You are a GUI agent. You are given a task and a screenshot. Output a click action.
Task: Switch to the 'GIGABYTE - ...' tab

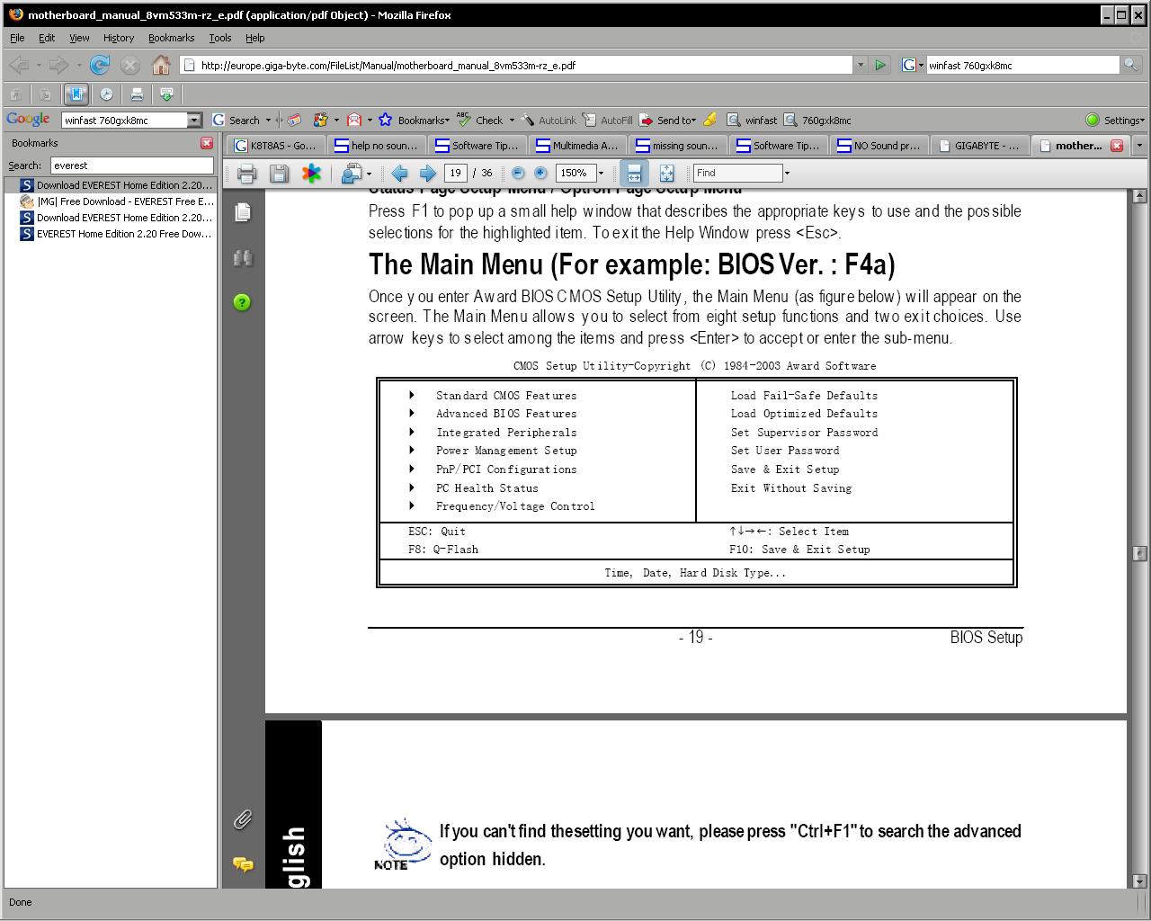click(x=979, y=145)
